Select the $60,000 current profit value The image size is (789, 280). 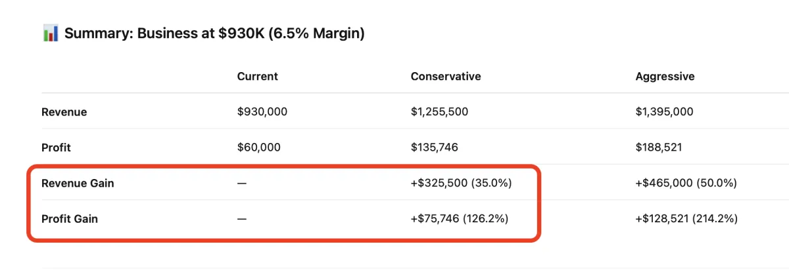259,148
